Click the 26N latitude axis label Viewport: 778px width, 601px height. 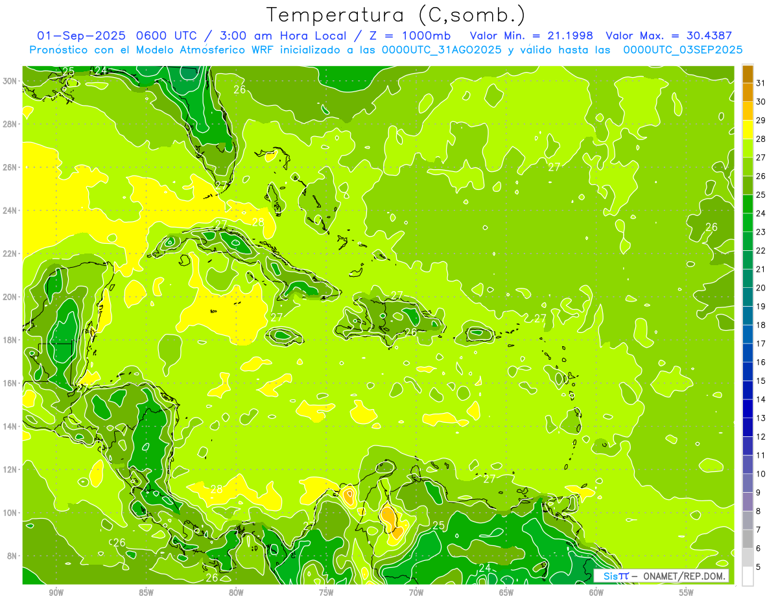pos(10,167)
